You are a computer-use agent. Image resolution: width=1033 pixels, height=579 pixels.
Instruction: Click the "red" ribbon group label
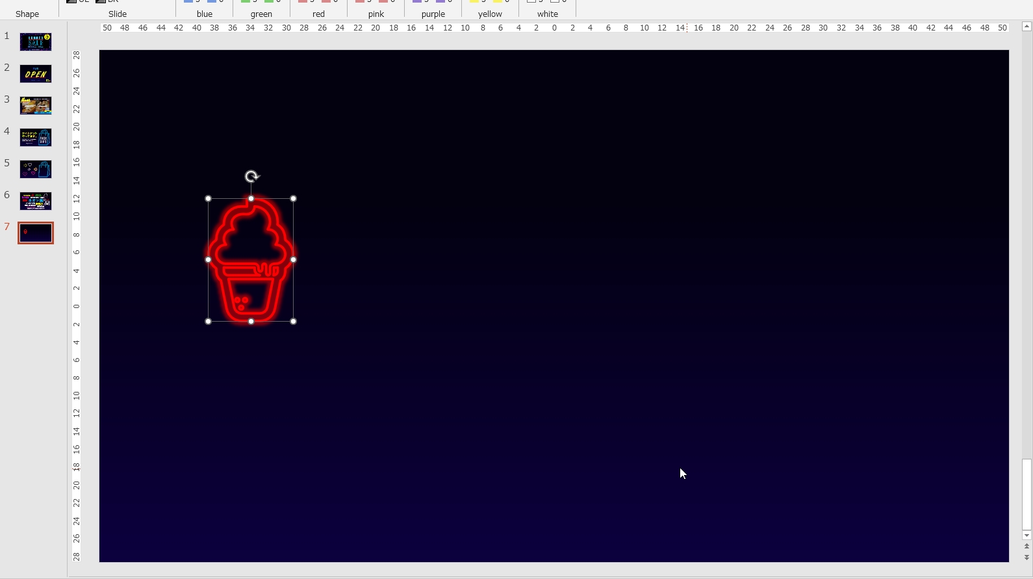(x=318, y=14)
